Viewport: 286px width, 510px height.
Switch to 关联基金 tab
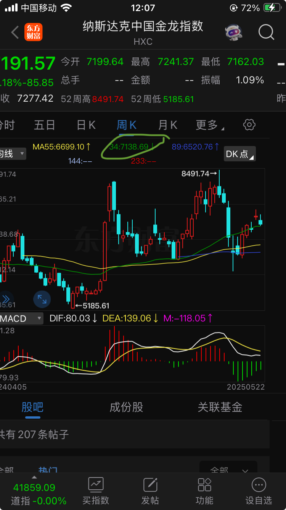coord(220,407)
